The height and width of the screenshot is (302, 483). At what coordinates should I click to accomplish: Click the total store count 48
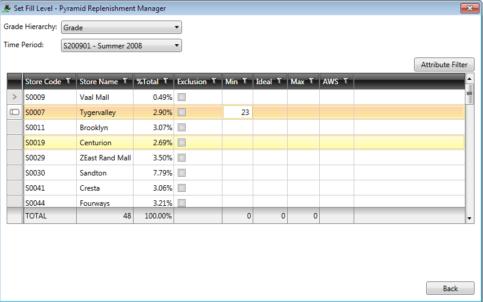pos(127,215)
